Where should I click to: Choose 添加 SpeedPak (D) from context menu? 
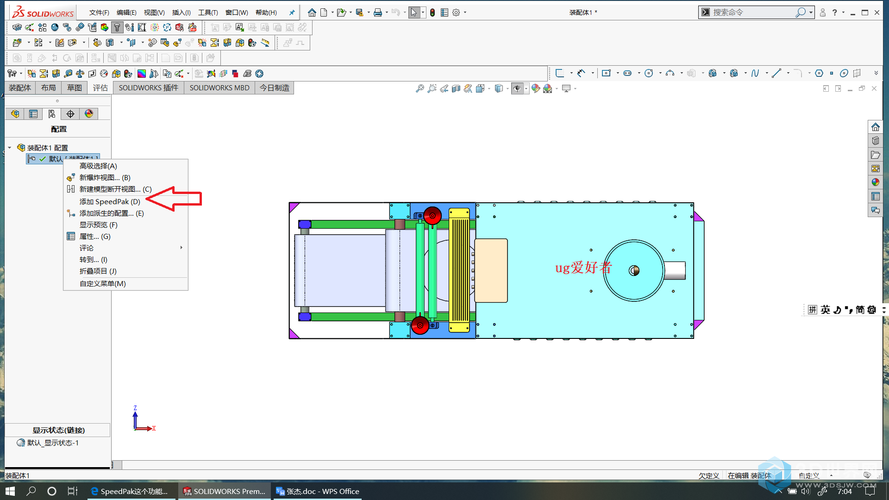pos(110,201)
